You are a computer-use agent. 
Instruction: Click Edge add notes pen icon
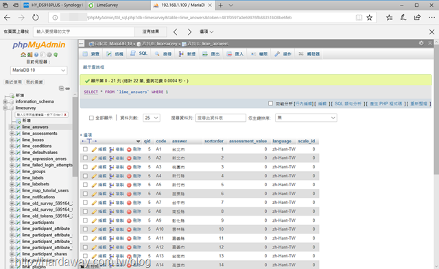tap(403, 18)
